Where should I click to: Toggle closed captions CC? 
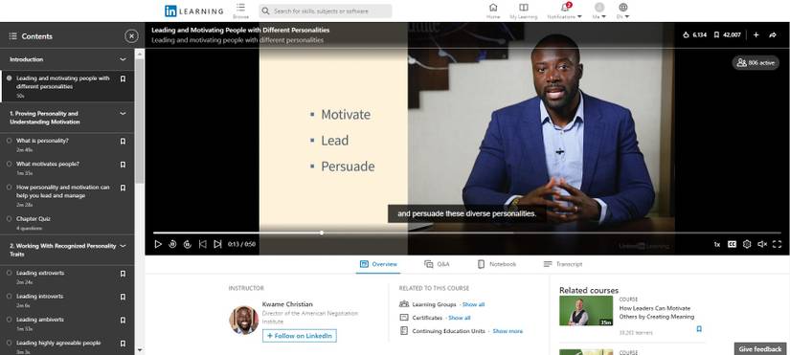(732, 244)
